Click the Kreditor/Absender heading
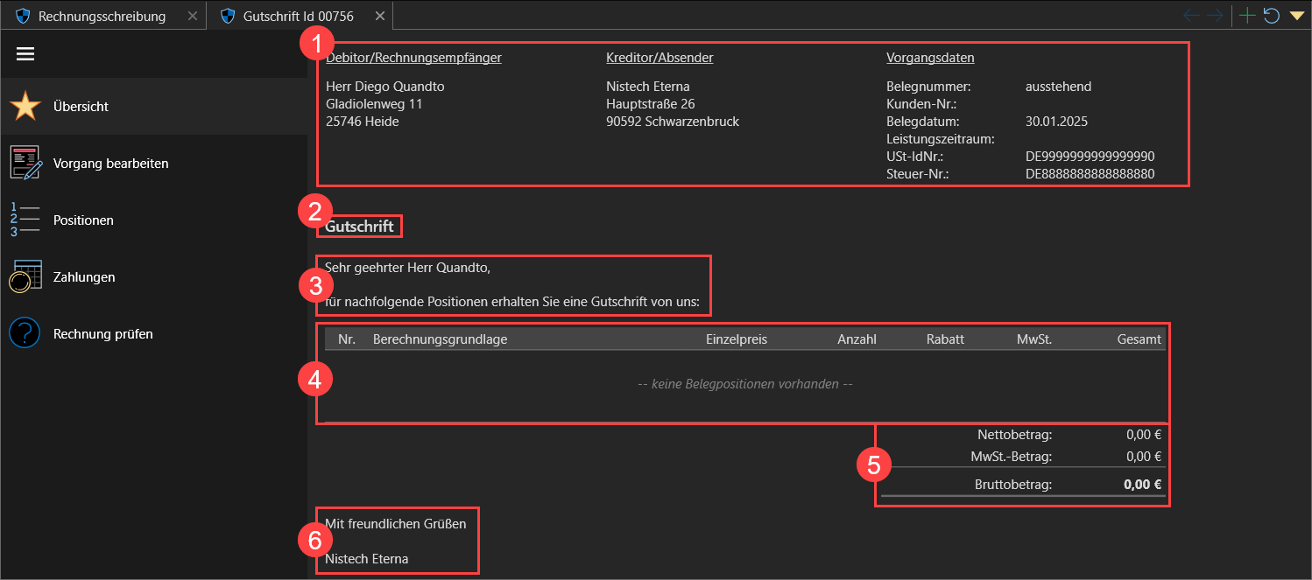Viewport: 1312px width, 580px height. click(x=660, y=58)
